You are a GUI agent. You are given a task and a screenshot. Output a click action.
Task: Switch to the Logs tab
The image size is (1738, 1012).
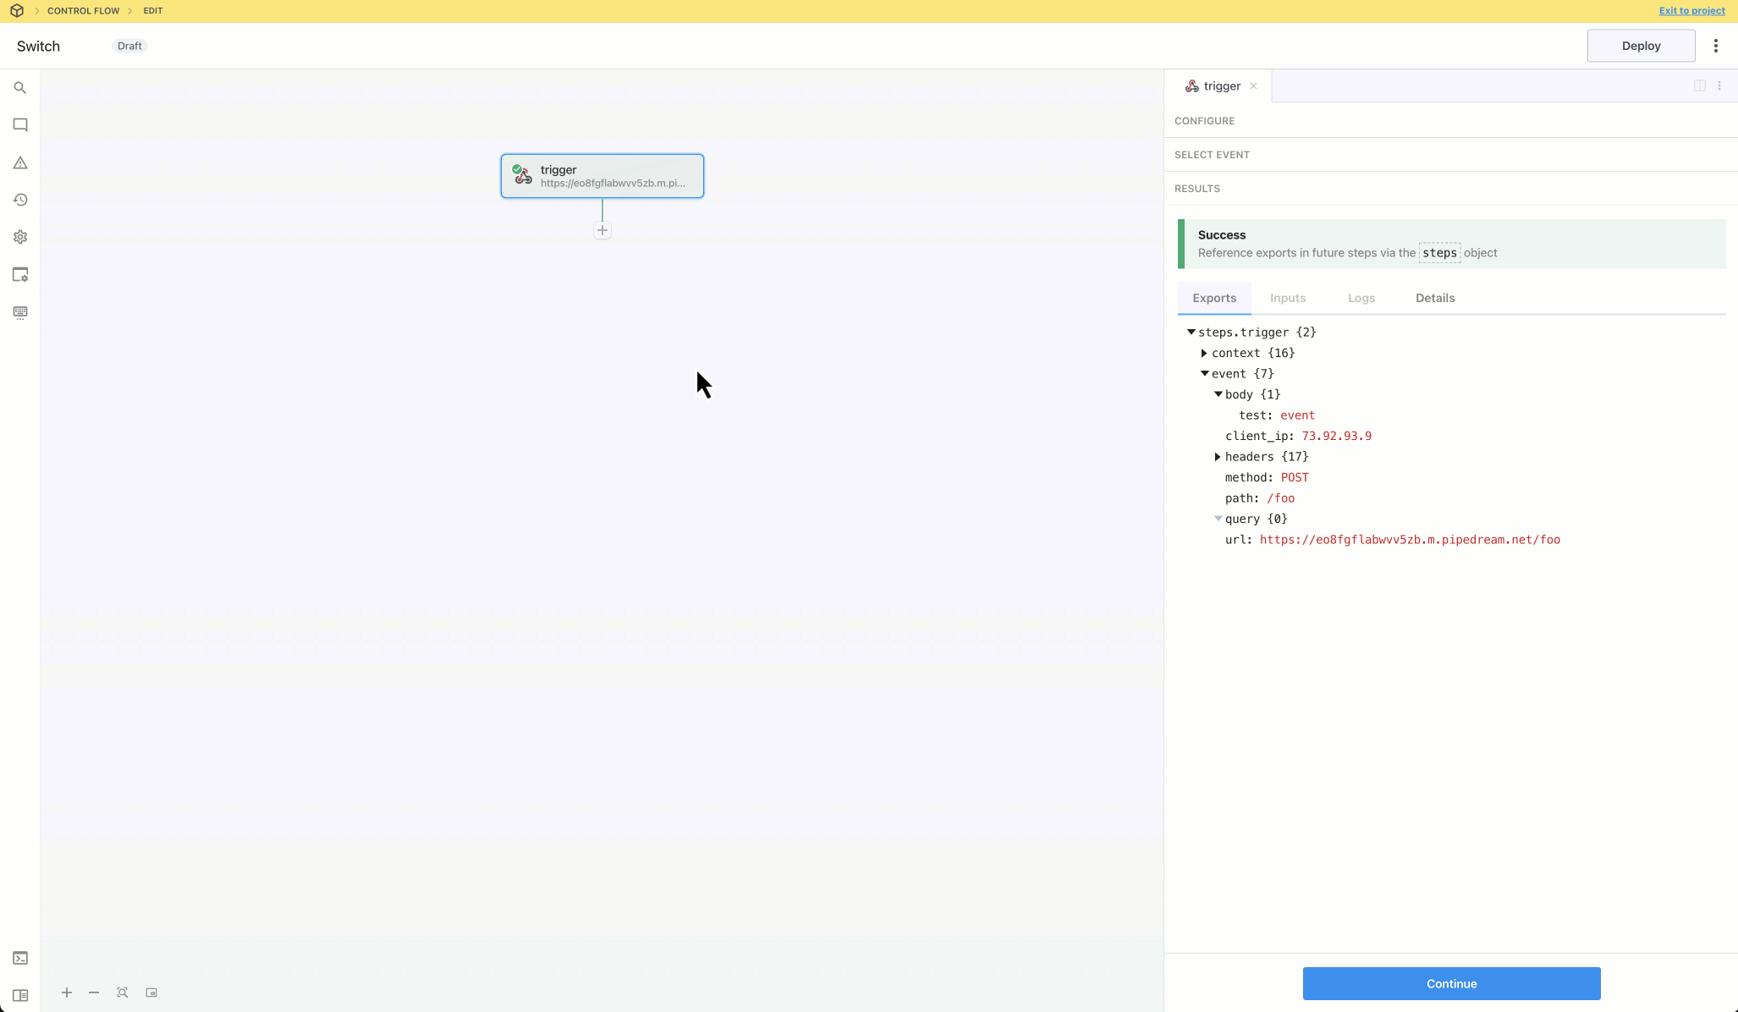click(x=1361, y=298)
